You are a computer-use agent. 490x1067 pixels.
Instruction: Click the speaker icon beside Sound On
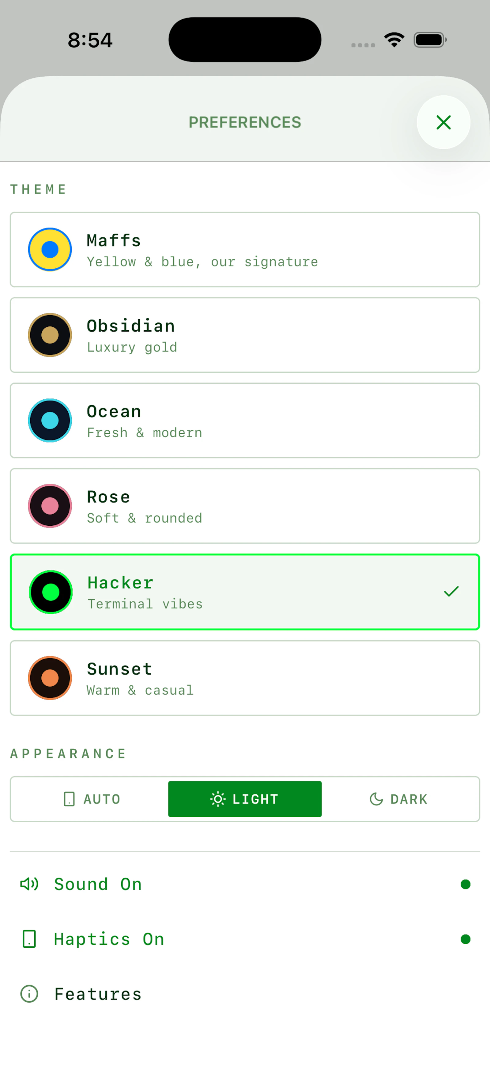click(x=29, y=884)
